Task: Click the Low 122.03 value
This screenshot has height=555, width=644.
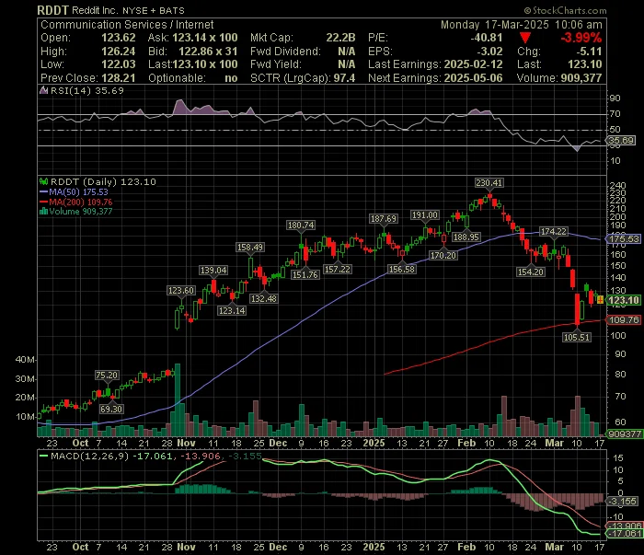Action: [119, 64]
